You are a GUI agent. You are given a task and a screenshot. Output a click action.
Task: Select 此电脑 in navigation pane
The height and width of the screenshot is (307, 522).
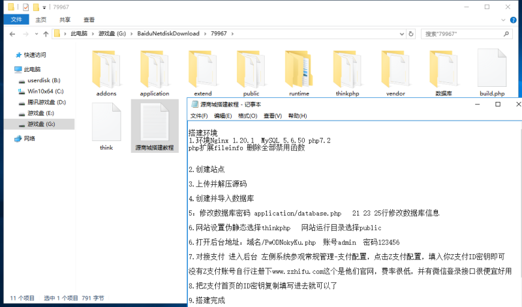point(32,69)
